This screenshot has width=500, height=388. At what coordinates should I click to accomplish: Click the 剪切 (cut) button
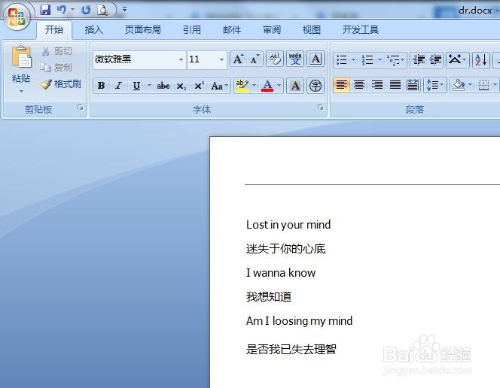pyautogui.click(x=57, y=51)
